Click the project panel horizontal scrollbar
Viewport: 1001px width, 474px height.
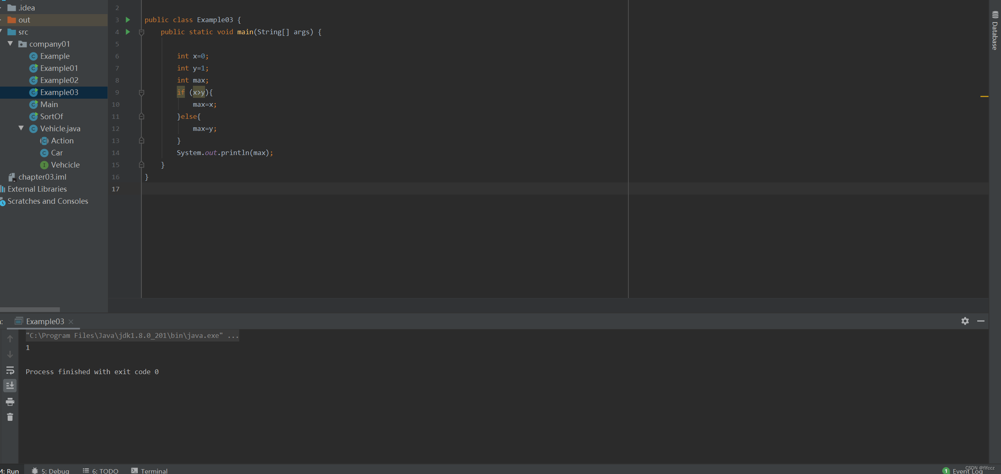[x=30, y=310]
